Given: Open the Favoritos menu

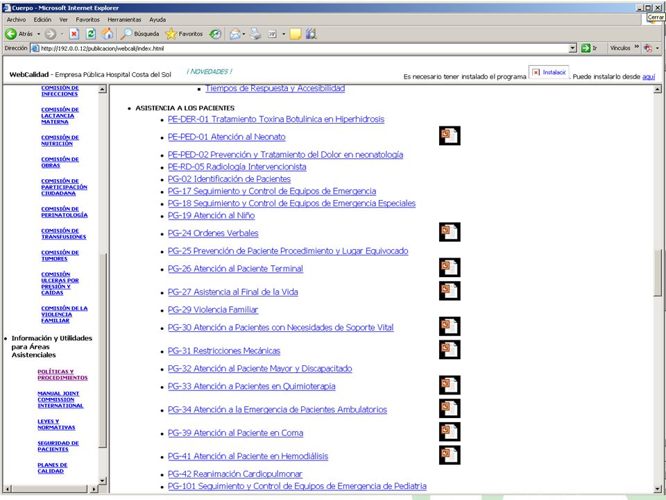Looking at the screenshot, I should [x=87, y=19].
